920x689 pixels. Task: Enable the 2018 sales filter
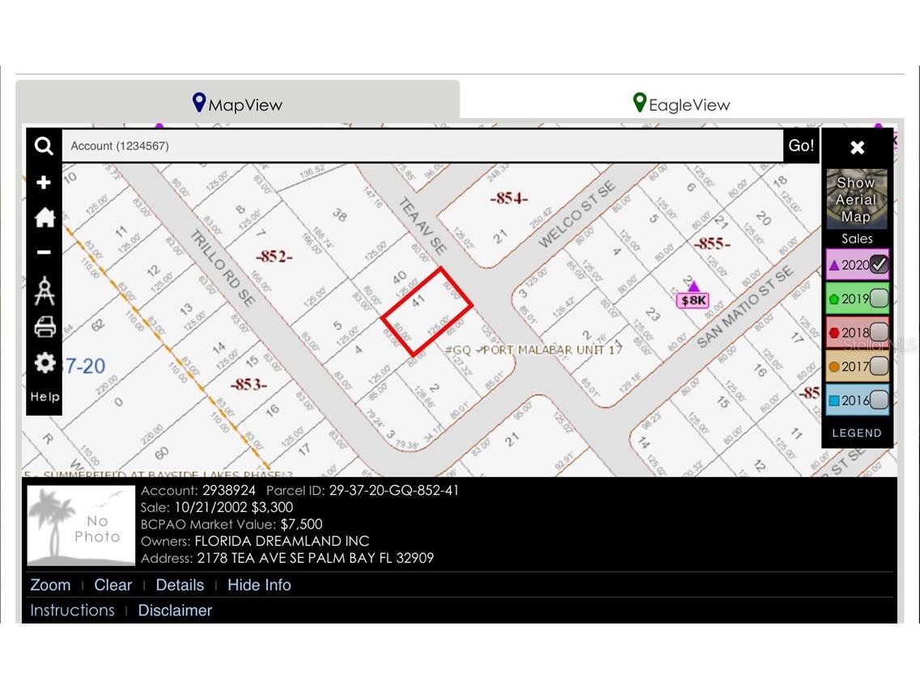tap(878, 332)
